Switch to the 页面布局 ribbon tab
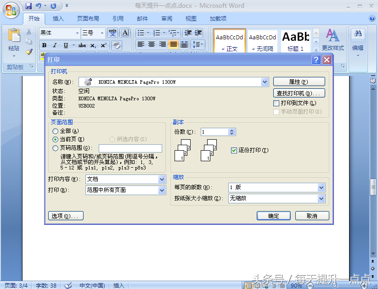Viewport: 378px width, 289px height. pos(88,18)
